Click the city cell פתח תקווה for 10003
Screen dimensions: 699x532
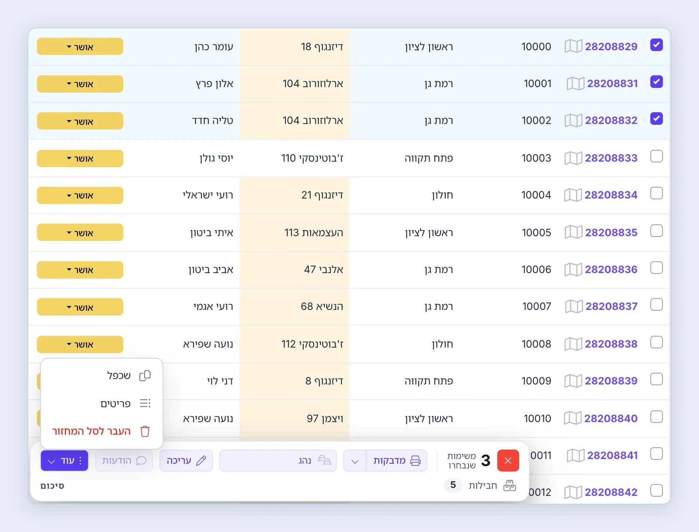tap(429, 158)
